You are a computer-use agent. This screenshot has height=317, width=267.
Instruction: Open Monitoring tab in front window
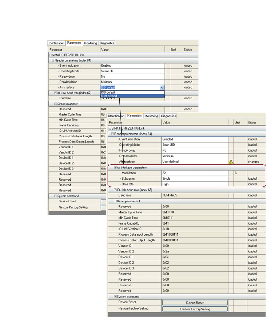[x=151, y=116]
